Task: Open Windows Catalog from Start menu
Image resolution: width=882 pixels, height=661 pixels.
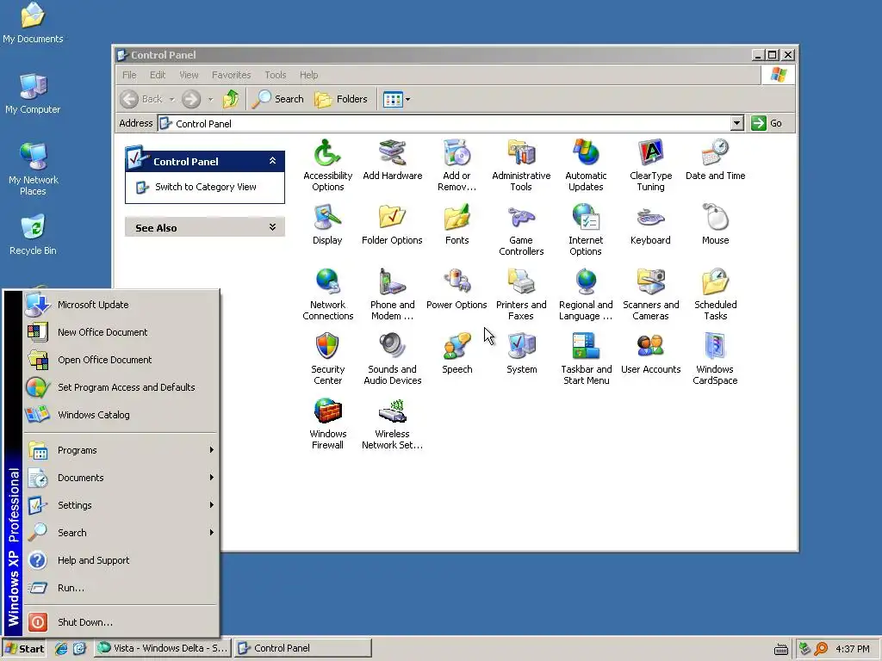Action: click(121, 415)
